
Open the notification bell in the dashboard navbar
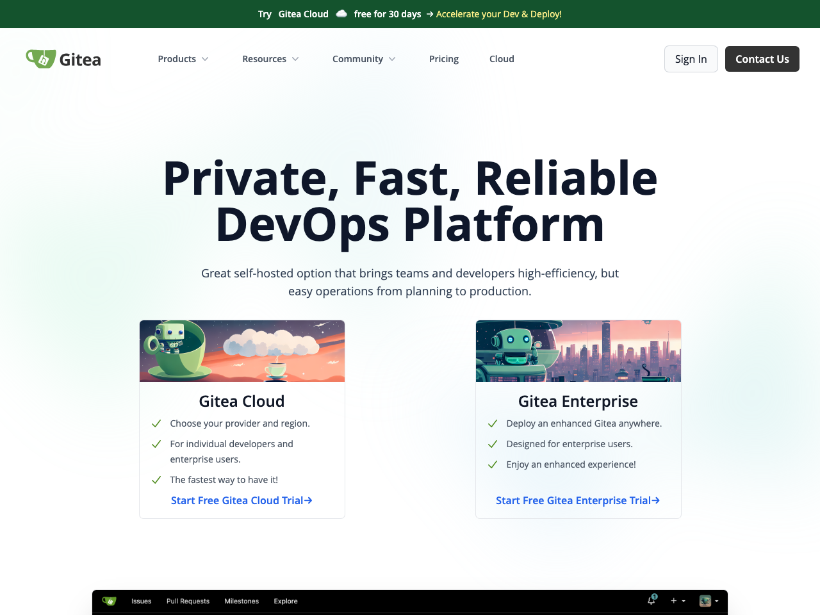click(651, 601)
